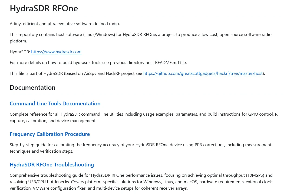Open the https://www.hydrasdr.com link

(x=56, y=52)
